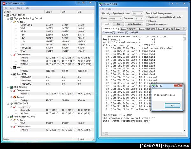This screenshot has width=191, height=149.
Task: Select the Air Flow temperature row
Action: [57, 113]
